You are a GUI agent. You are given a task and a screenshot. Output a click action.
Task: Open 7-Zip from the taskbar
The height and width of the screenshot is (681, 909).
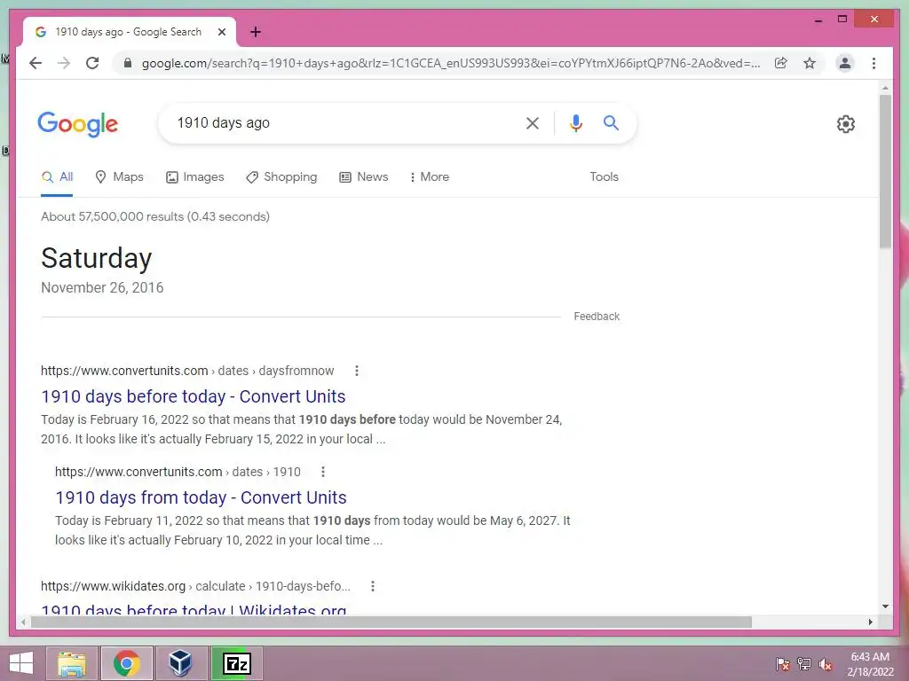pos(236,663)
